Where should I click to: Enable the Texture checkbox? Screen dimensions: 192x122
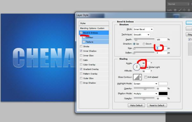(x=84, y=42)
